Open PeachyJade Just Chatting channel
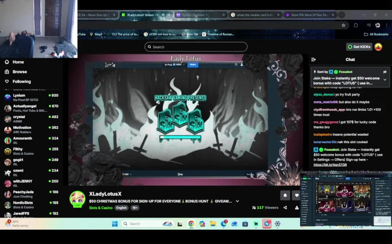 [x=32, y=194]
